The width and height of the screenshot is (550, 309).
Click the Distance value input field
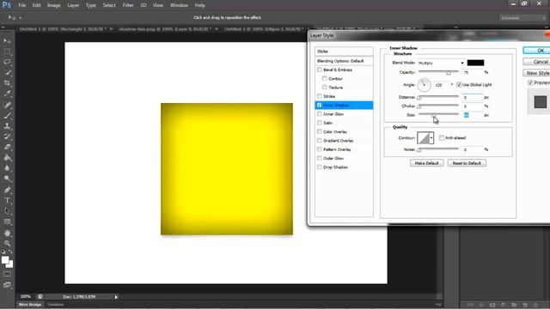click(x=472, y=97)
